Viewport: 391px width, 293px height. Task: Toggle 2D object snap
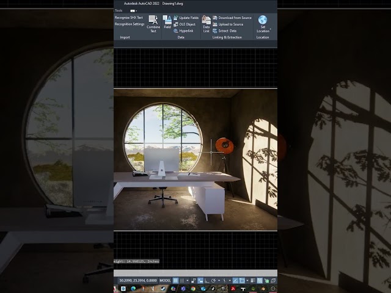click(x=242, y=281)
